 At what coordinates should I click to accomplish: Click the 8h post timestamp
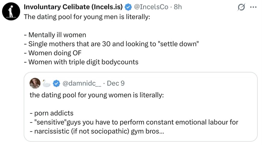pos(178,7)
